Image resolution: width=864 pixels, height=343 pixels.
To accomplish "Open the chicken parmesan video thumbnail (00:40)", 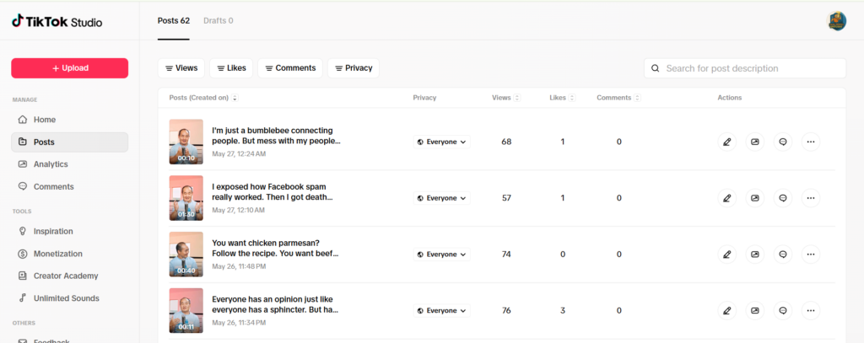I will [186, 255].
